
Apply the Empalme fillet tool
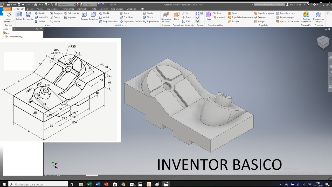tap(93, 16)
